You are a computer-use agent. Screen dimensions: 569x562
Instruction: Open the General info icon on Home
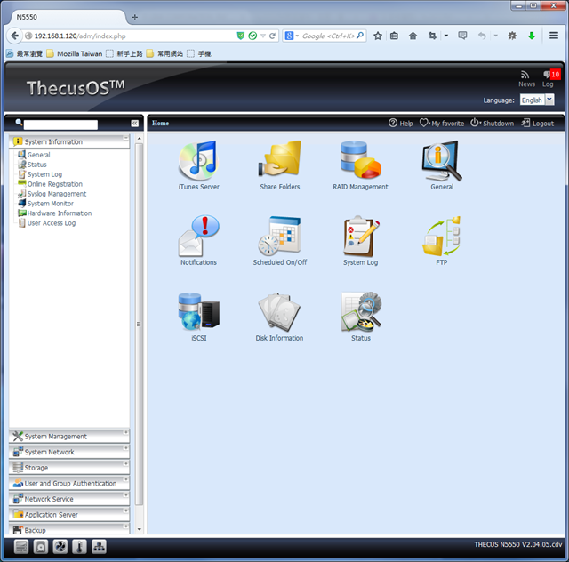pyautogui.click(x=442, y=161)
